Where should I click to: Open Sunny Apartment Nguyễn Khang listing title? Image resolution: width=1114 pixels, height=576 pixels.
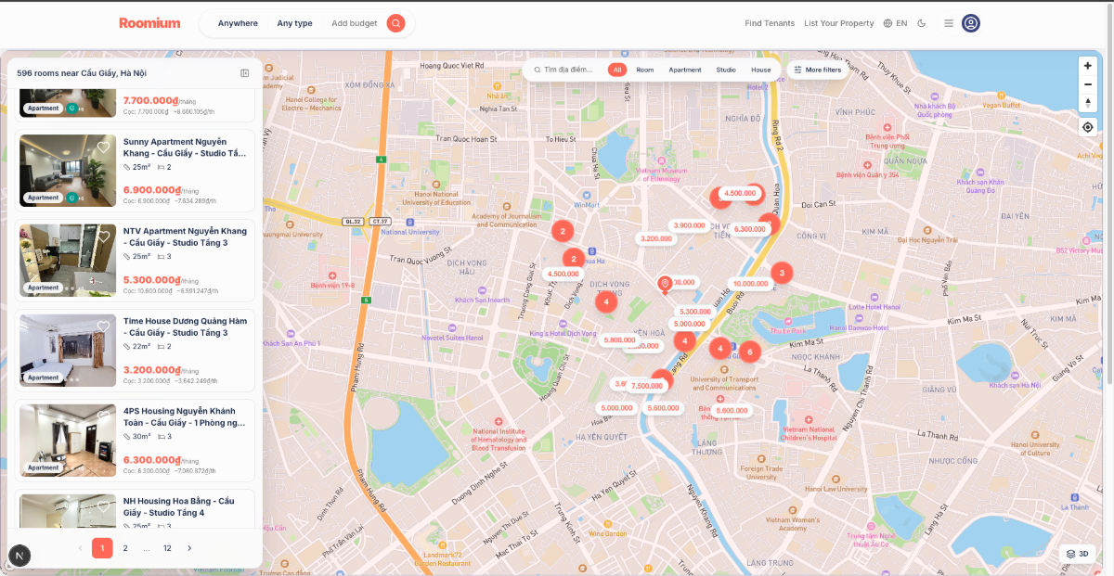point(185,147)
